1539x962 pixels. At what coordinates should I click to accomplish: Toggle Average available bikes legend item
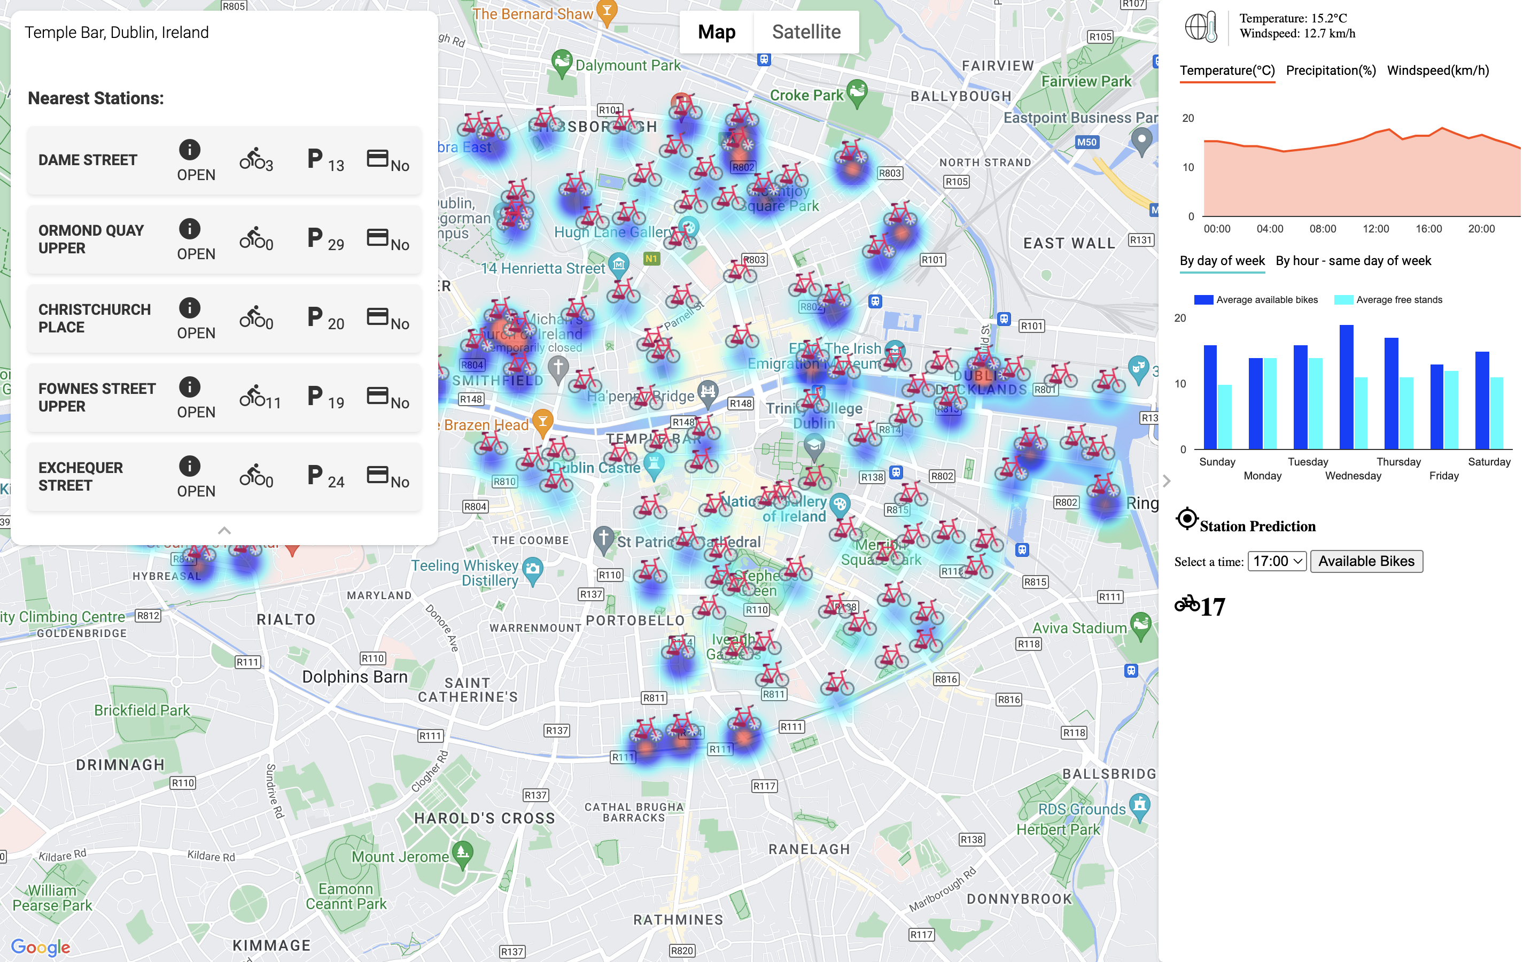tap(1255, 300)
